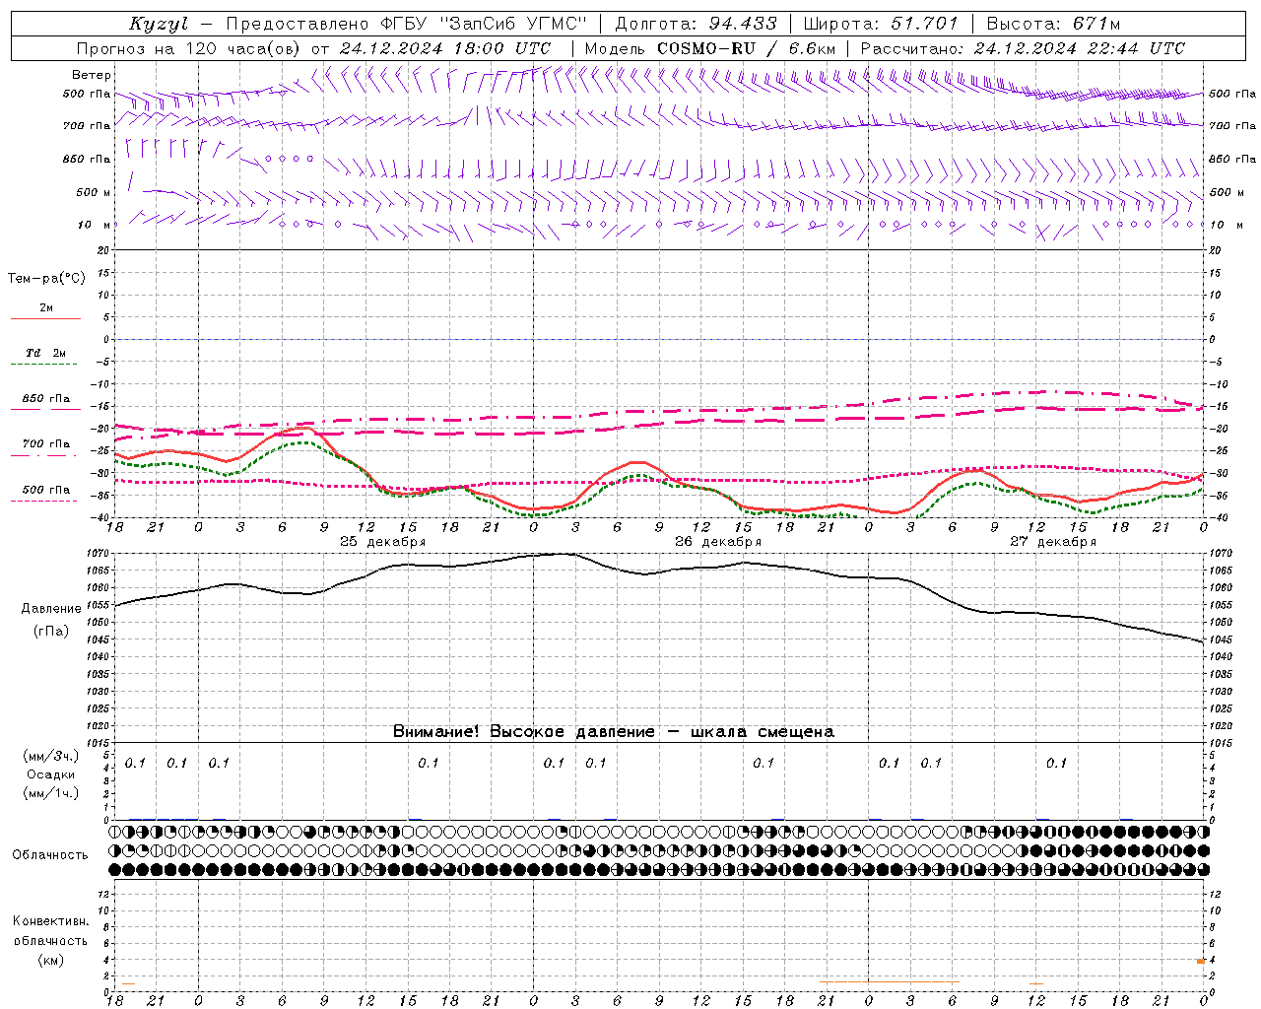The width and height of the screenshot is (1261, 1009).
Task: Click the Широта: 51.701 value
Action: (x=881, y=24)
